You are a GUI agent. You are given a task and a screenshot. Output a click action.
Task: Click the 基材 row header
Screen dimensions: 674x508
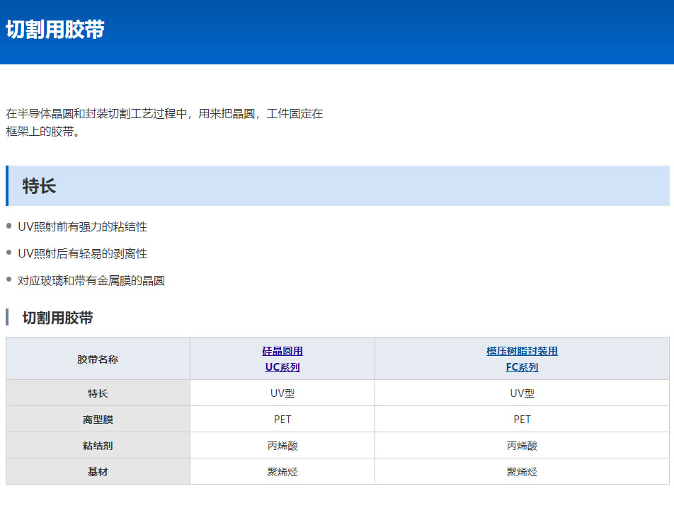click(x=98, y=472)
